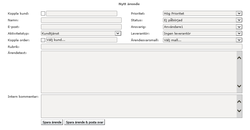The width and height of the screenshot is (250, 130).
Task: Open the Ärendesvarsmall template dropdown
Action: click(x=202, y=40)
